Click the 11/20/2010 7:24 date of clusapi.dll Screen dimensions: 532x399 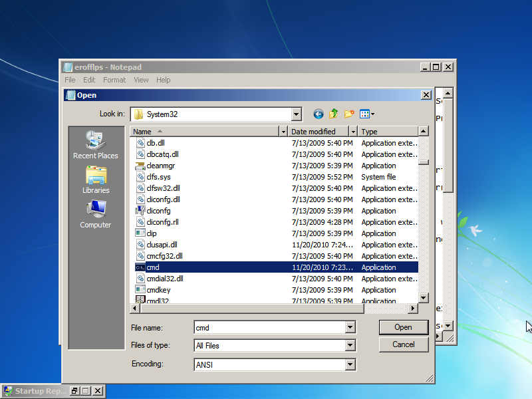[x=323, y=245]
